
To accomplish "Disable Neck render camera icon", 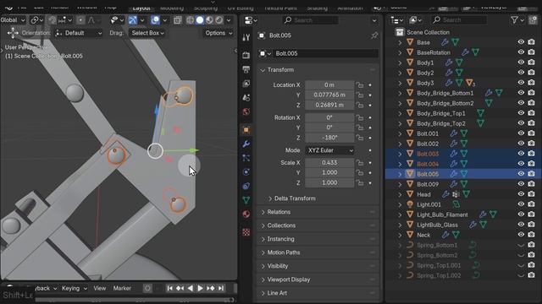I will click(x=531, y=235).
